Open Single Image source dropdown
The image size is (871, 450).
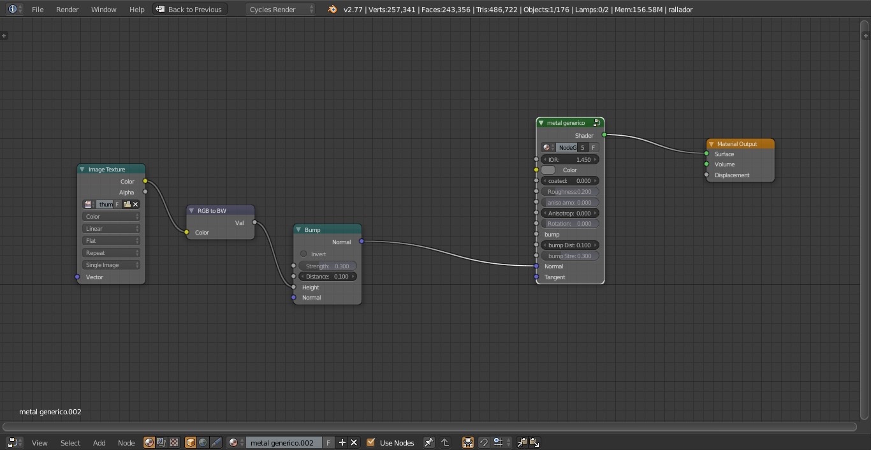(111, 265)
